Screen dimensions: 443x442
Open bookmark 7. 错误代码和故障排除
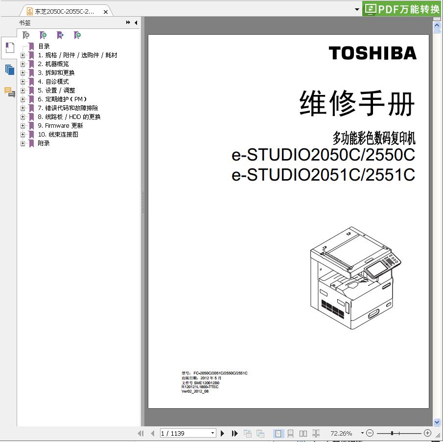click(x=68, y=108)
